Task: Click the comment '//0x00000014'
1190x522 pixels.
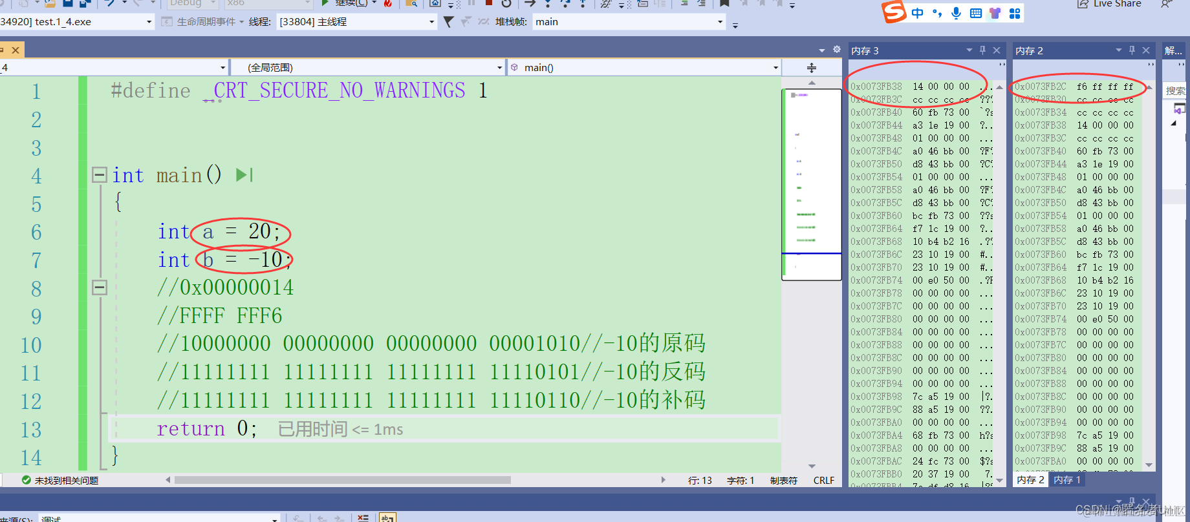Action: (x=225, y=287)
